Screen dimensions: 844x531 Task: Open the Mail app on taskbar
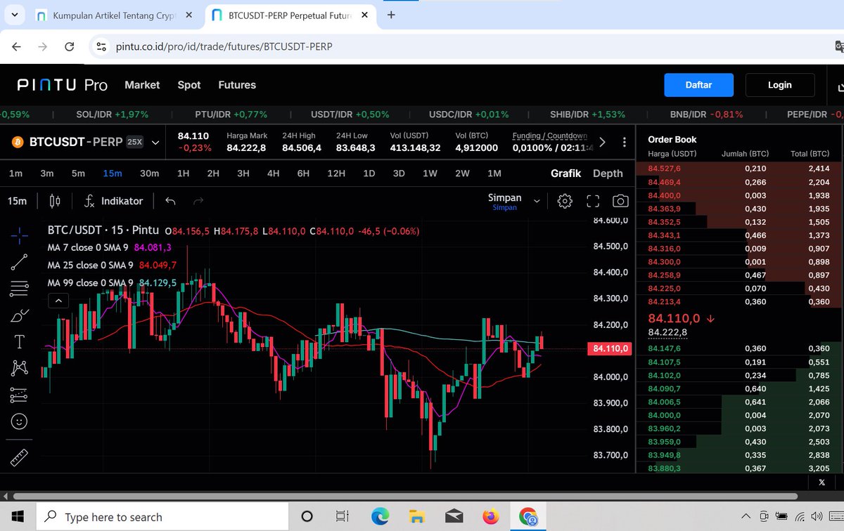point(454,517)
